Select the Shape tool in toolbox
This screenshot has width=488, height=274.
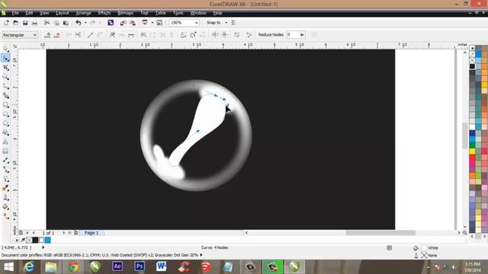point(5,58)
